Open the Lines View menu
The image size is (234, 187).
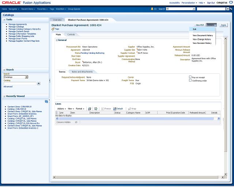(x=71, y=109)
